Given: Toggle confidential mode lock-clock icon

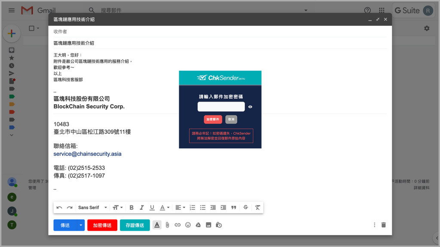Looking at the screenshot, I should pos(219,225).
